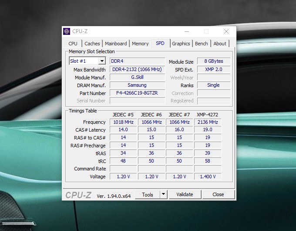Click the XMP-4272 tRAS value 39
296x231 pixels.
(208, 153)
